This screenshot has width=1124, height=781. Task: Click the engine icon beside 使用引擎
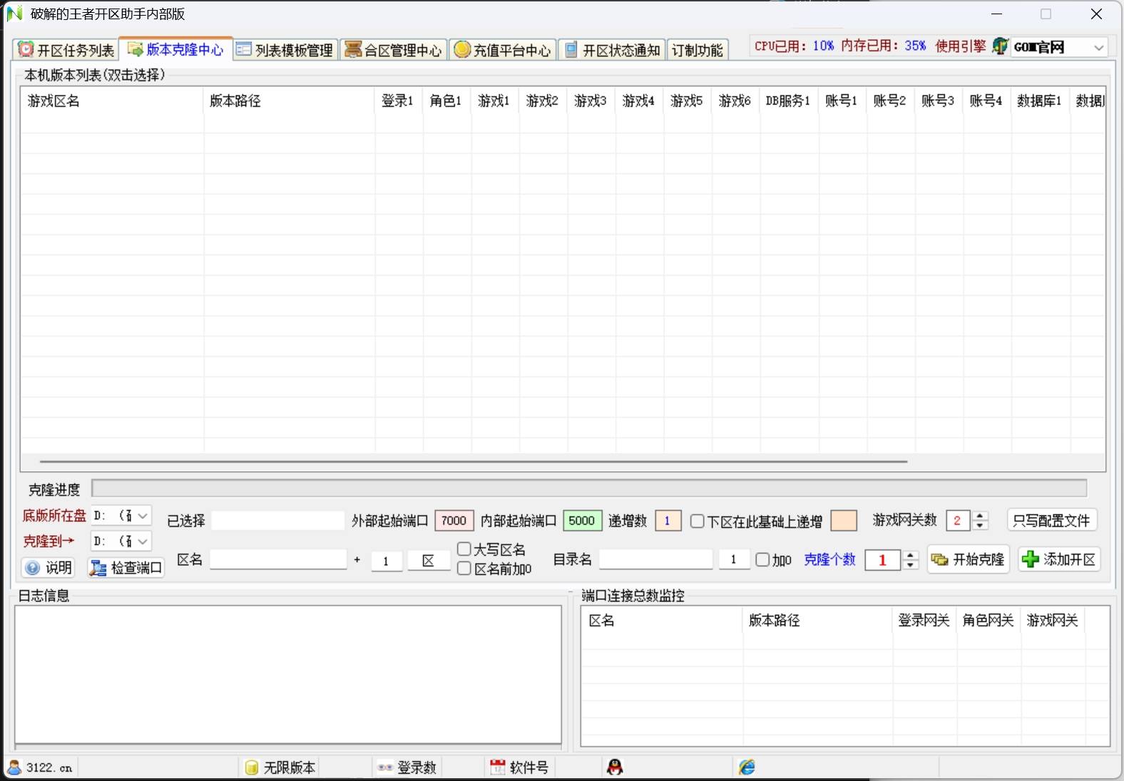tap(1000, 46)
